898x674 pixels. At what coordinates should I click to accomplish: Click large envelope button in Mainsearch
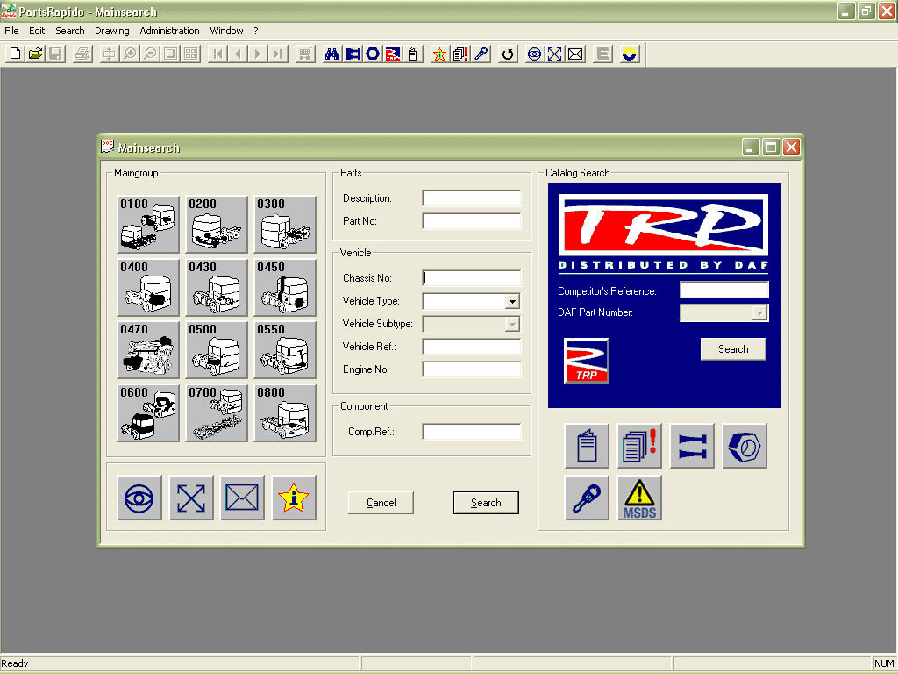(x=242, y=498)
